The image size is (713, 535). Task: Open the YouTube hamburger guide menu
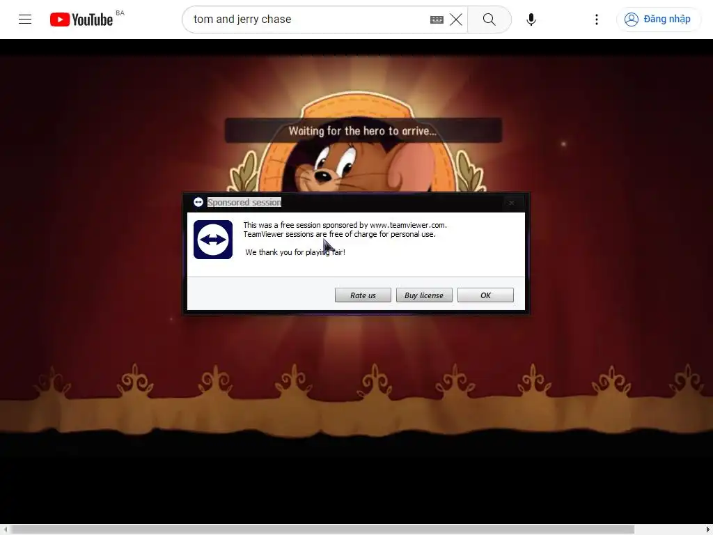pyautogui.click(x=25, y=19)
